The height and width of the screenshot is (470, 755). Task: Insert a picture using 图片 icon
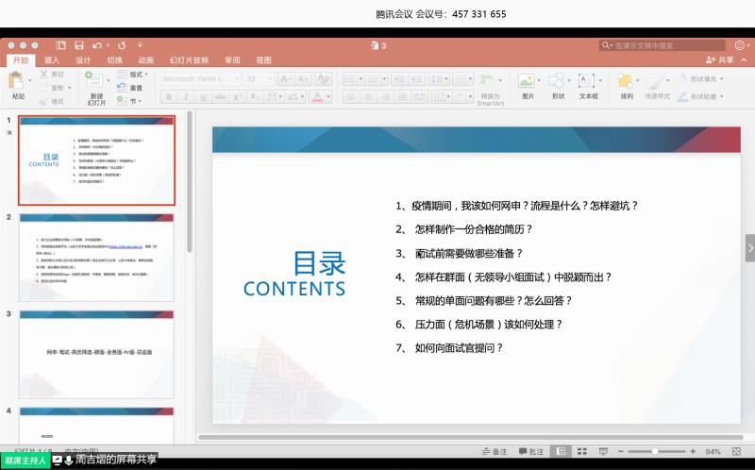pyautogui.click(x=528, y=81)
